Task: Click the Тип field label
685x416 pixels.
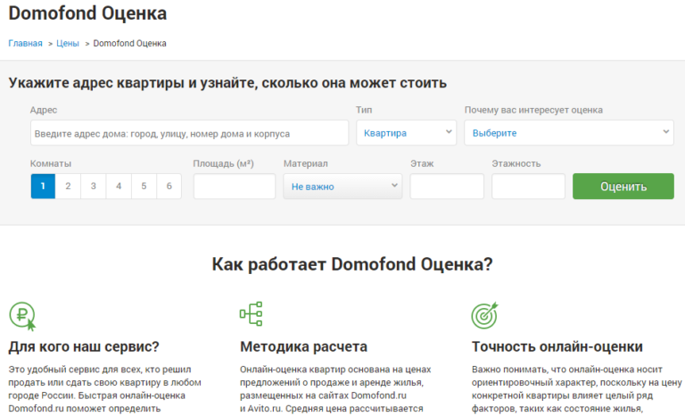Action: pyautogui.click(x=364, y=110)
